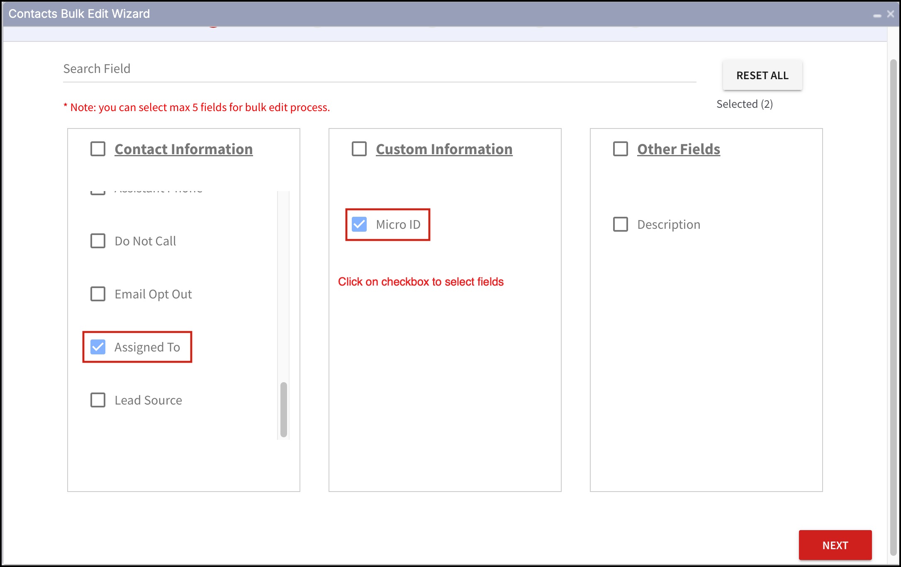This screenshot has width=901, height=567.
Task: Uncheck the Assigned To checkbox
Action: click(98, 347)
